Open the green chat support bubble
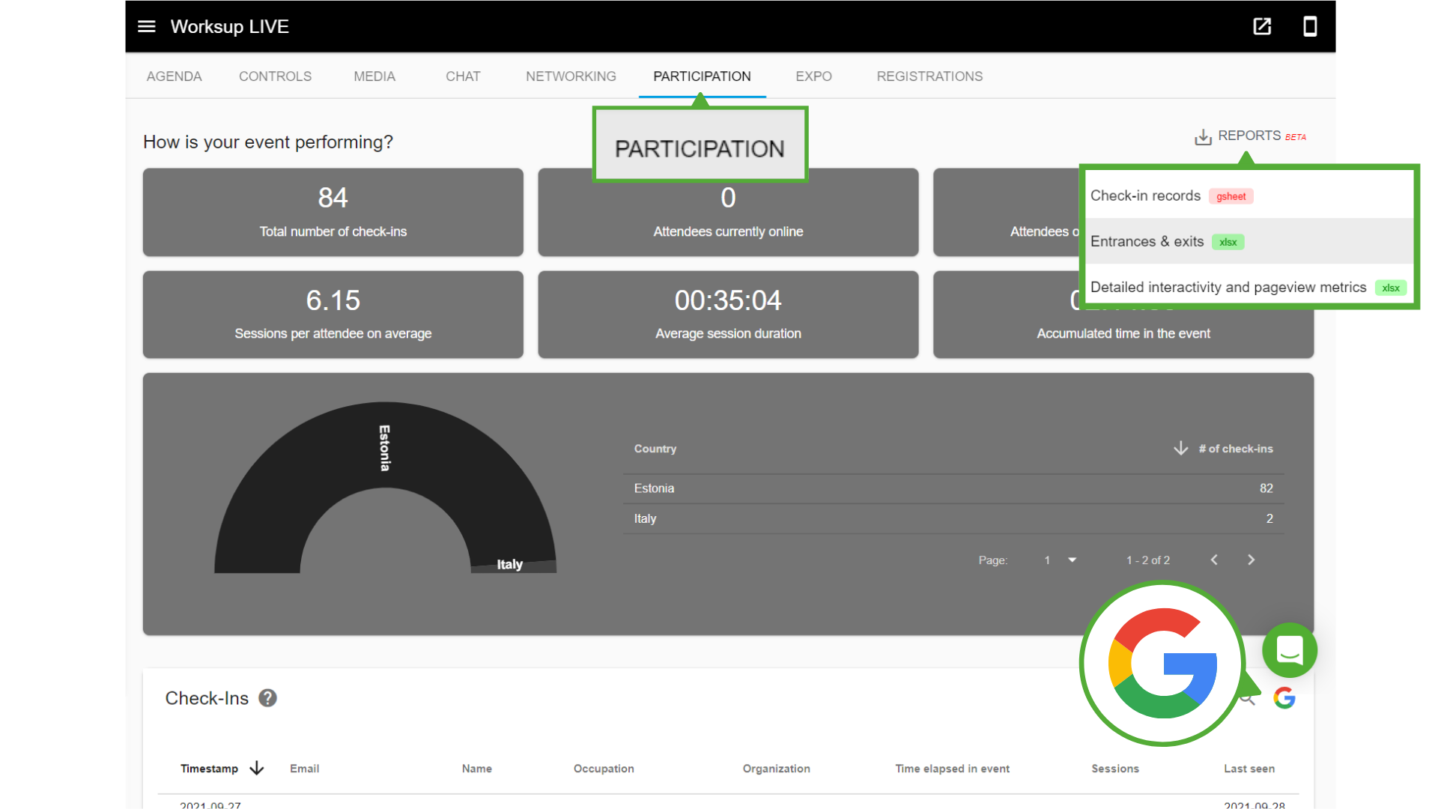1438x809 pixels. tap(1289, 649)
